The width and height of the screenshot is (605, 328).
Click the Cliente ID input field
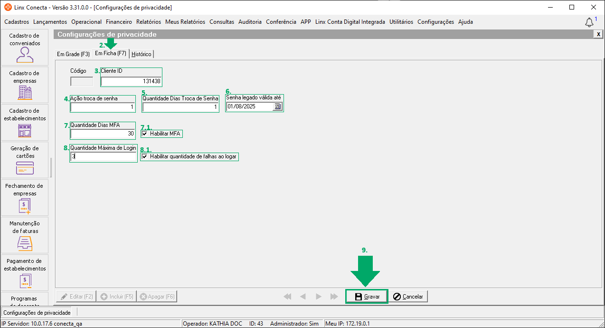[x=132, y=81]
